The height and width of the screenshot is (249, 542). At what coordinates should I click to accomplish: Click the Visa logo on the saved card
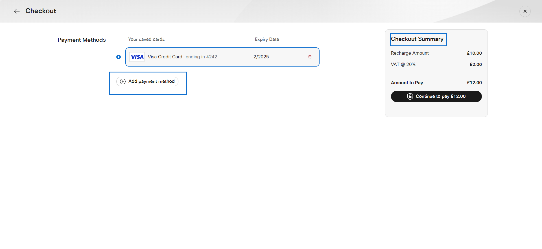137,57
